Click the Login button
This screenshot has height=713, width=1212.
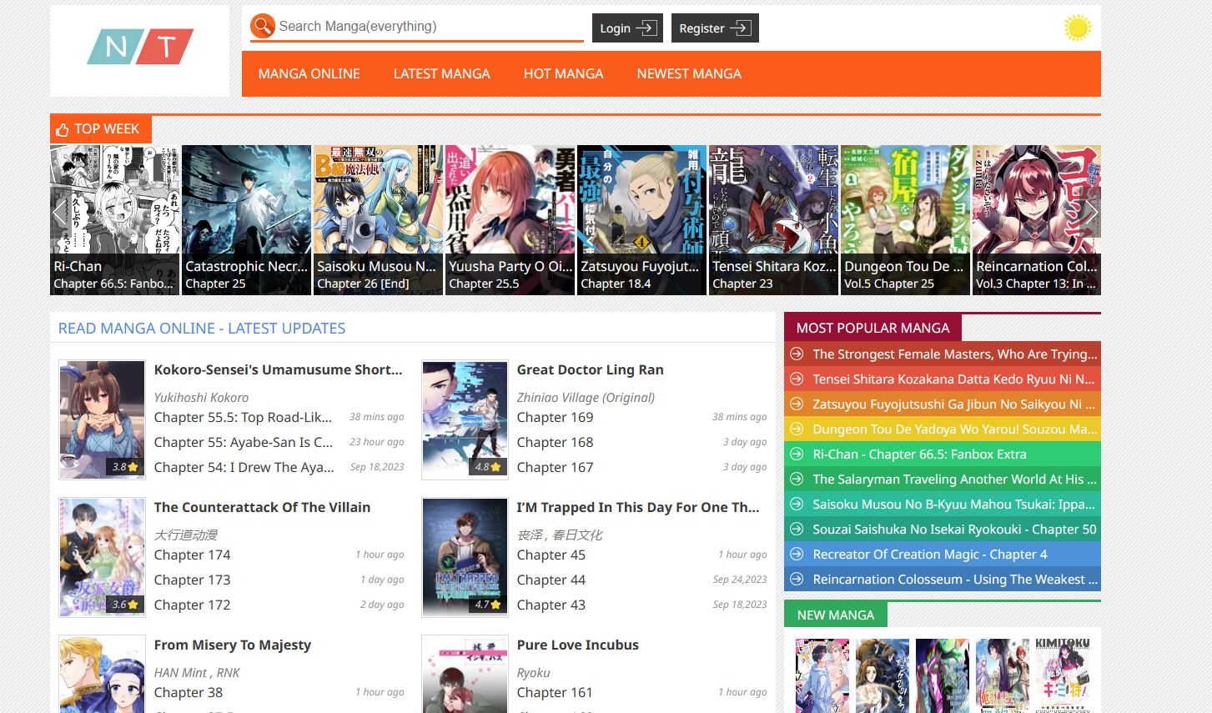click(x=627, y=28)
